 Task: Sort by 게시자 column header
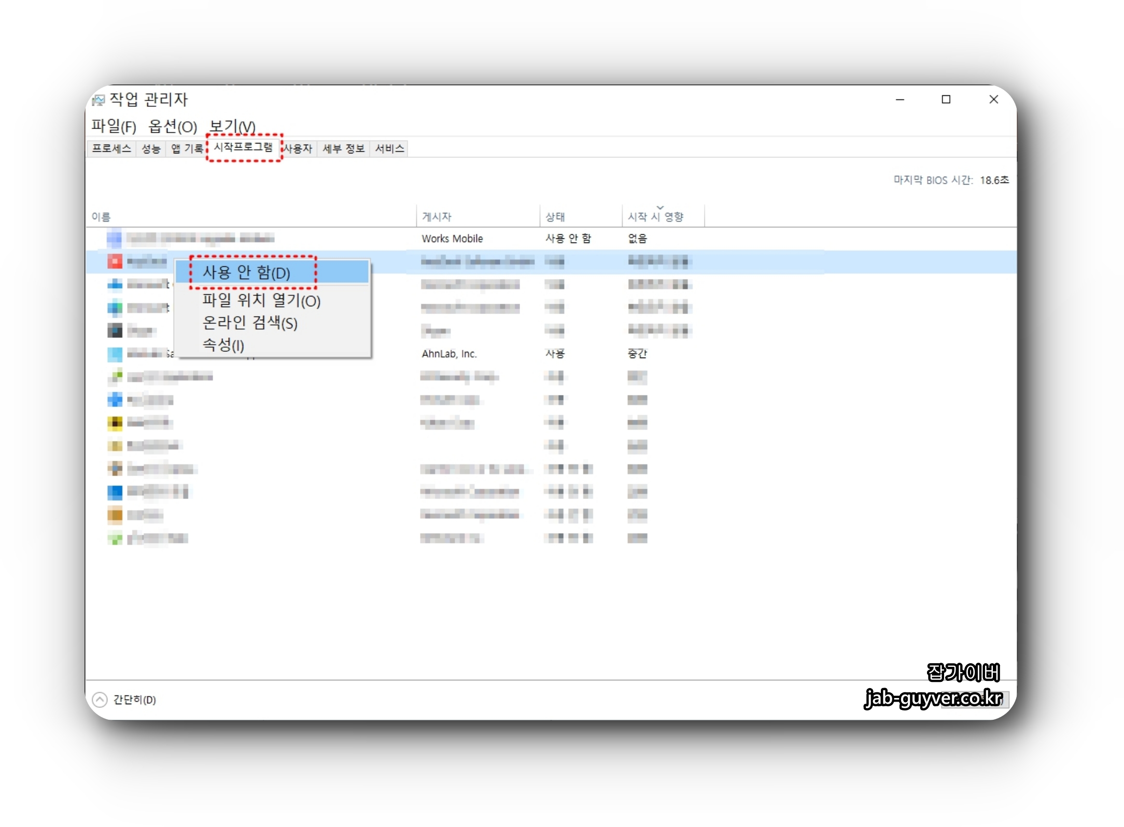[437, 217]
